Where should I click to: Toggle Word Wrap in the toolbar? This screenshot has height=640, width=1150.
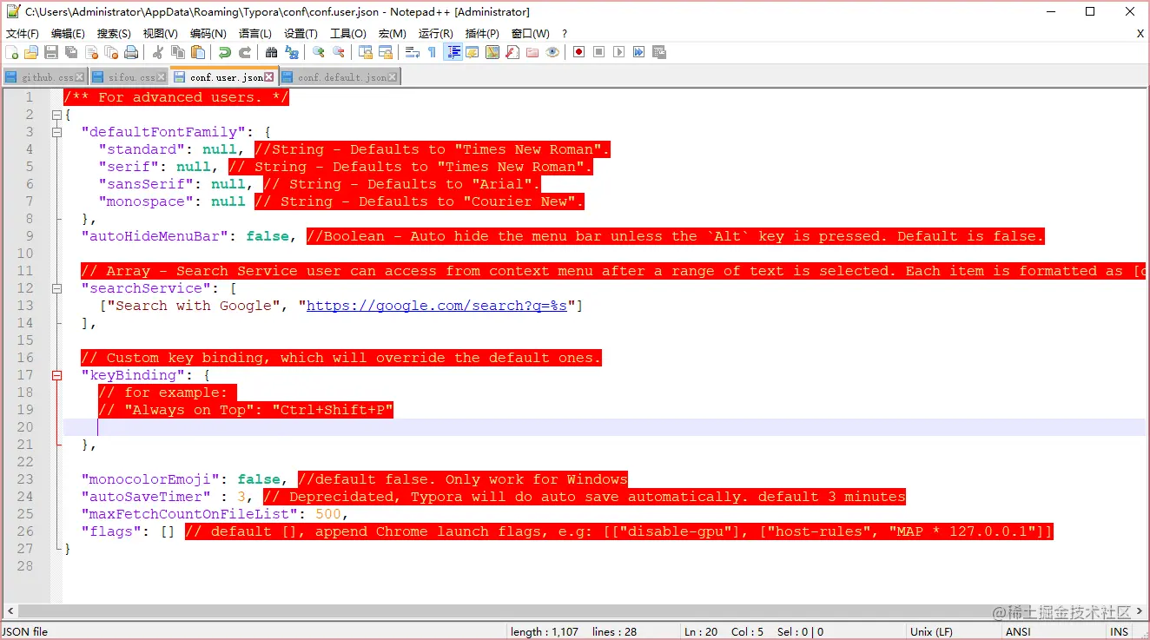click(413, 52)
